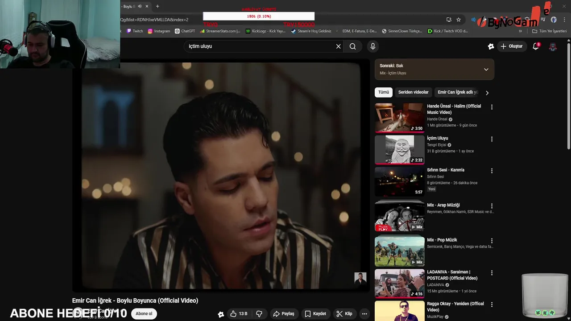The image size is (571, 321).
Task: Close the current browser tab
Action: [x=147, y=6]
